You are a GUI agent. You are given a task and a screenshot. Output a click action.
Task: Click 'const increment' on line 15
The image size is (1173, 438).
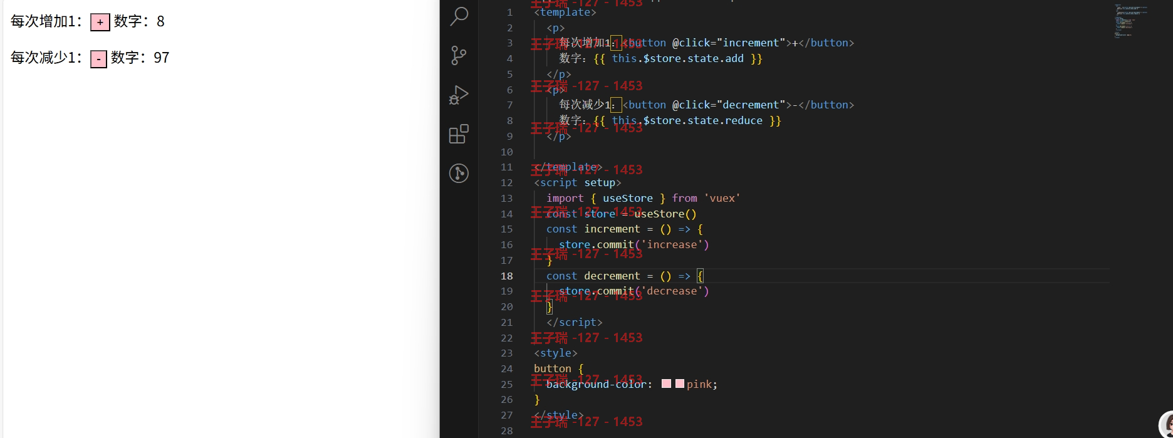tap(593, 229)
